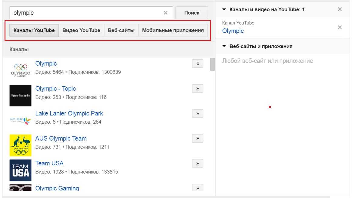This screenshot has height=198, width=352.
Task: Click the Team USA logo thumbnail
Action: pyautogui.click(x=20, y=170)
